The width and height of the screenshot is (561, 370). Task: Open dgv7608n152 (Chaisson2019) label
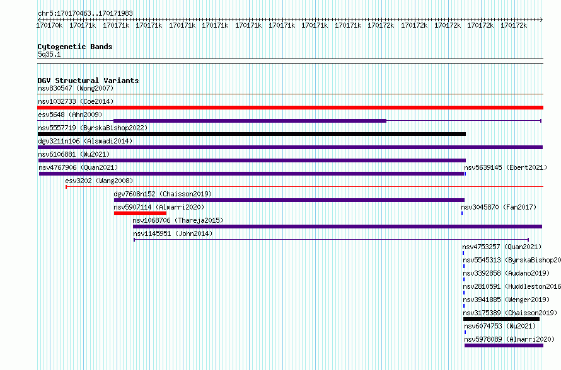click(163, 194)
